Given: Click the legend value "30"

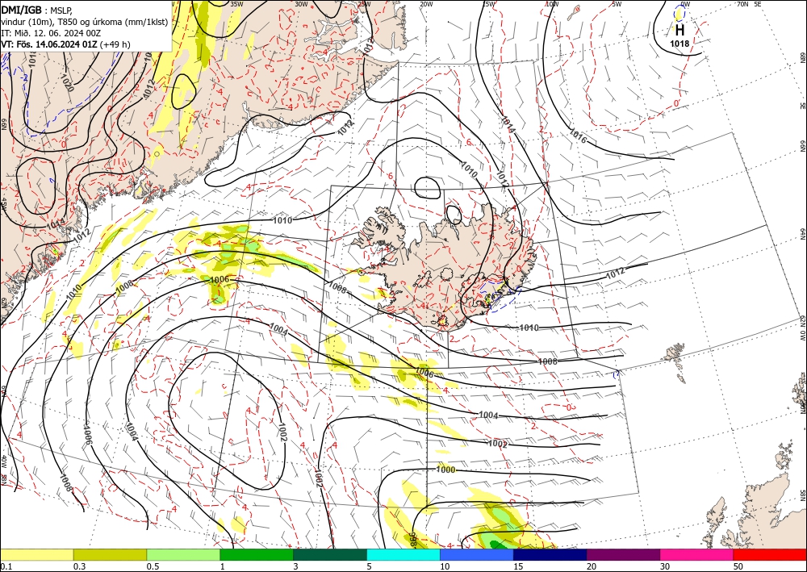Looking at the screenshot, I should click(665, 566).
